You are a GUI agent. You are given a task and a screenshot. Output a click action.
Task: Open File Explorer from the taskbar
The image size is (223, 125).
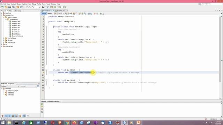click(9, 123)
